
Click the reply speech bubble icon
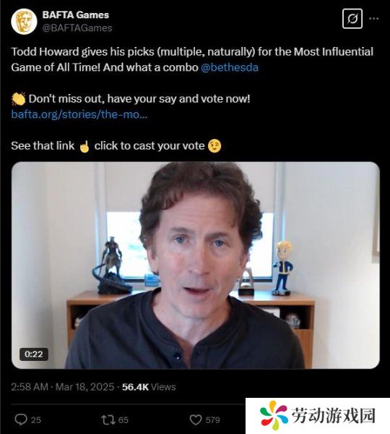(x=21, y=420)
